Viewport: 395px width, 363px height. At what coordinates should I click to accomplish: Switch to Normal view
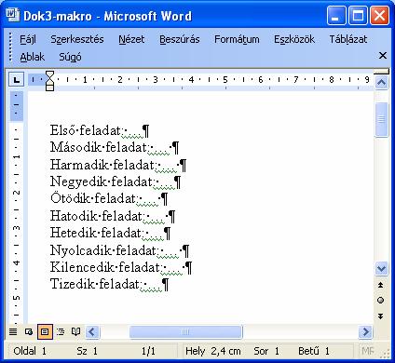point(13,332)
